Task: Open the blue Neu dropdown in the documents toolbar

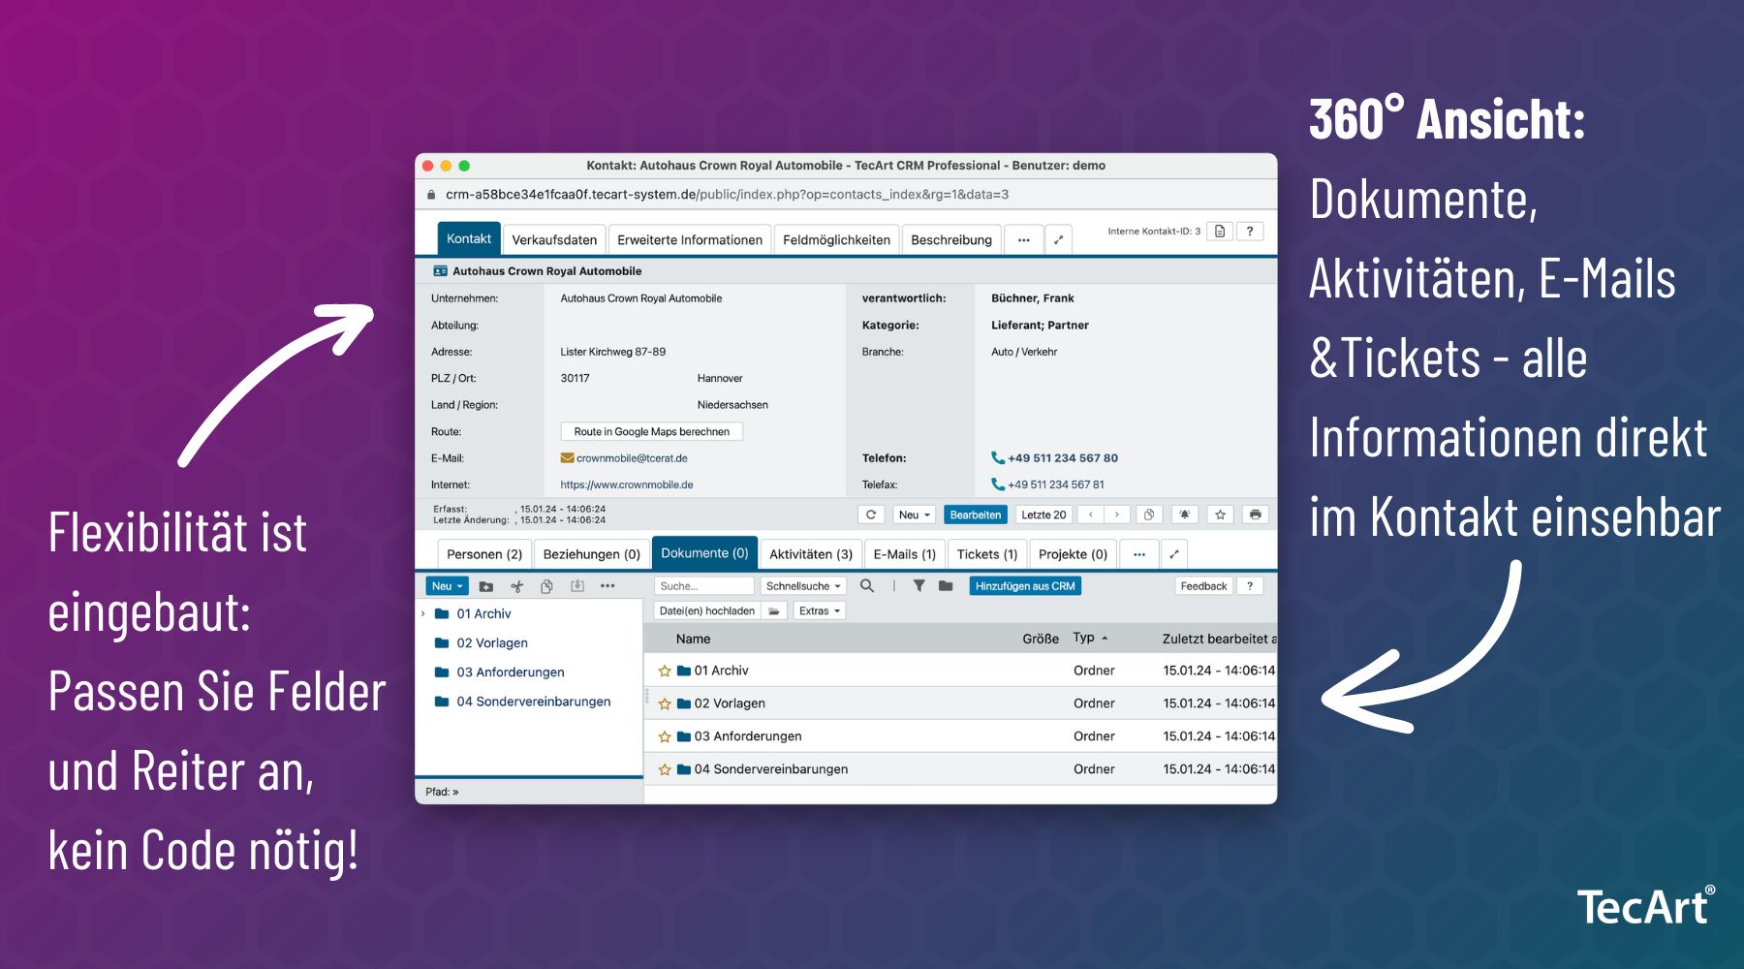Action: tap(447, 586)
